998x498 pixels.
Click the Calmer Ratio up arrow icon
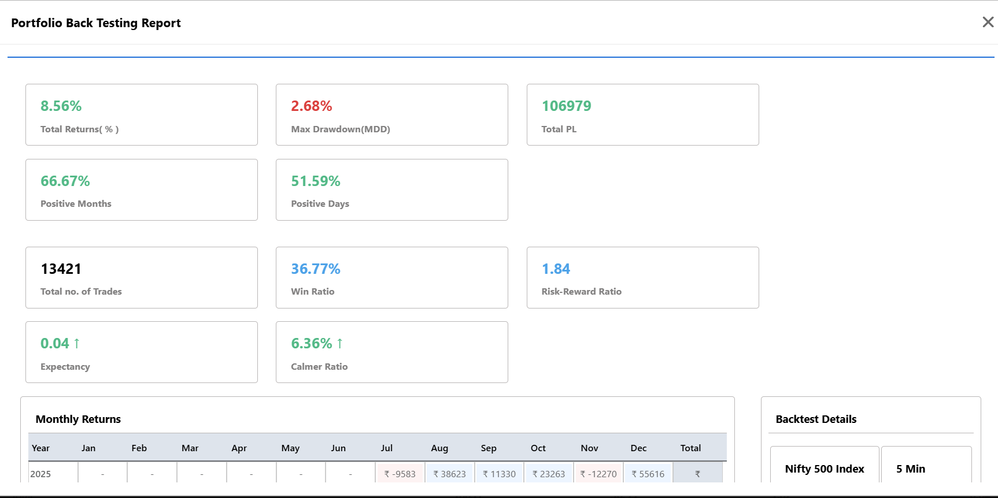(x=340, y=343)
